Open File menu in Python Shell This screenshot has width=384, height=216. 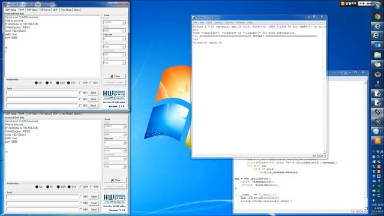pos(195,23)
